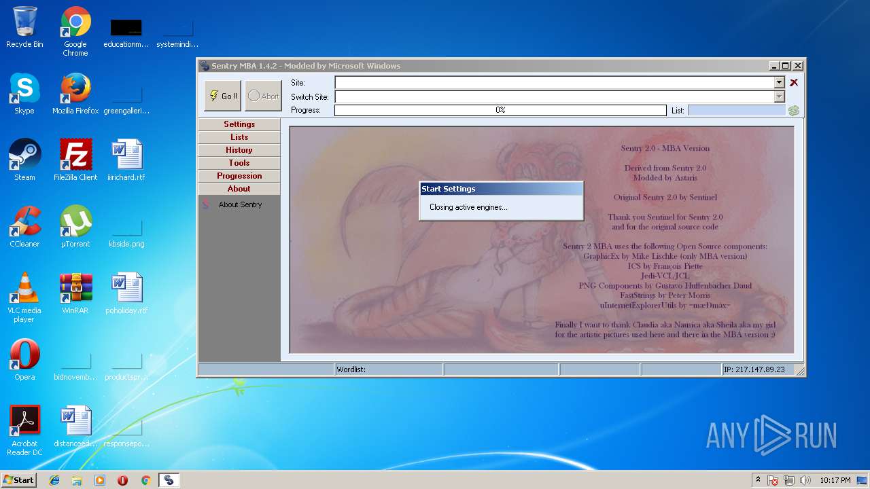Click the List field
Image resolution: width=870 pixels, height=489 pixels.
(737, 110)
